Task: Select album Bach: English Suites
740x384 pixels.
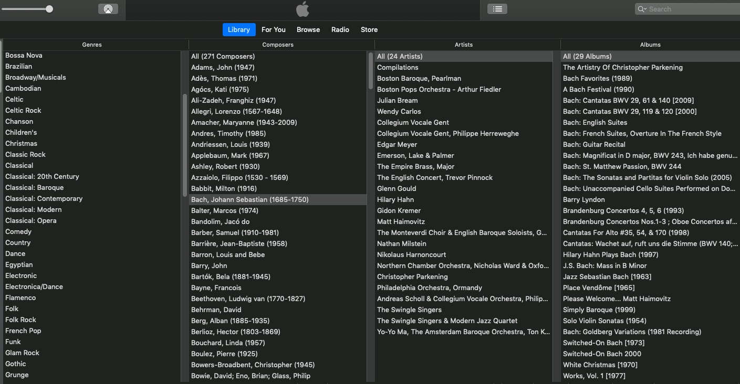Action: tap(595, 122)
